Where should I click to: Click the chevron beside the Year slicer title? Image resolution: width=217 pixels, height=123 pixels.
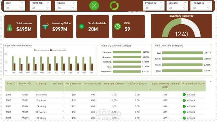tap(22, 3)
